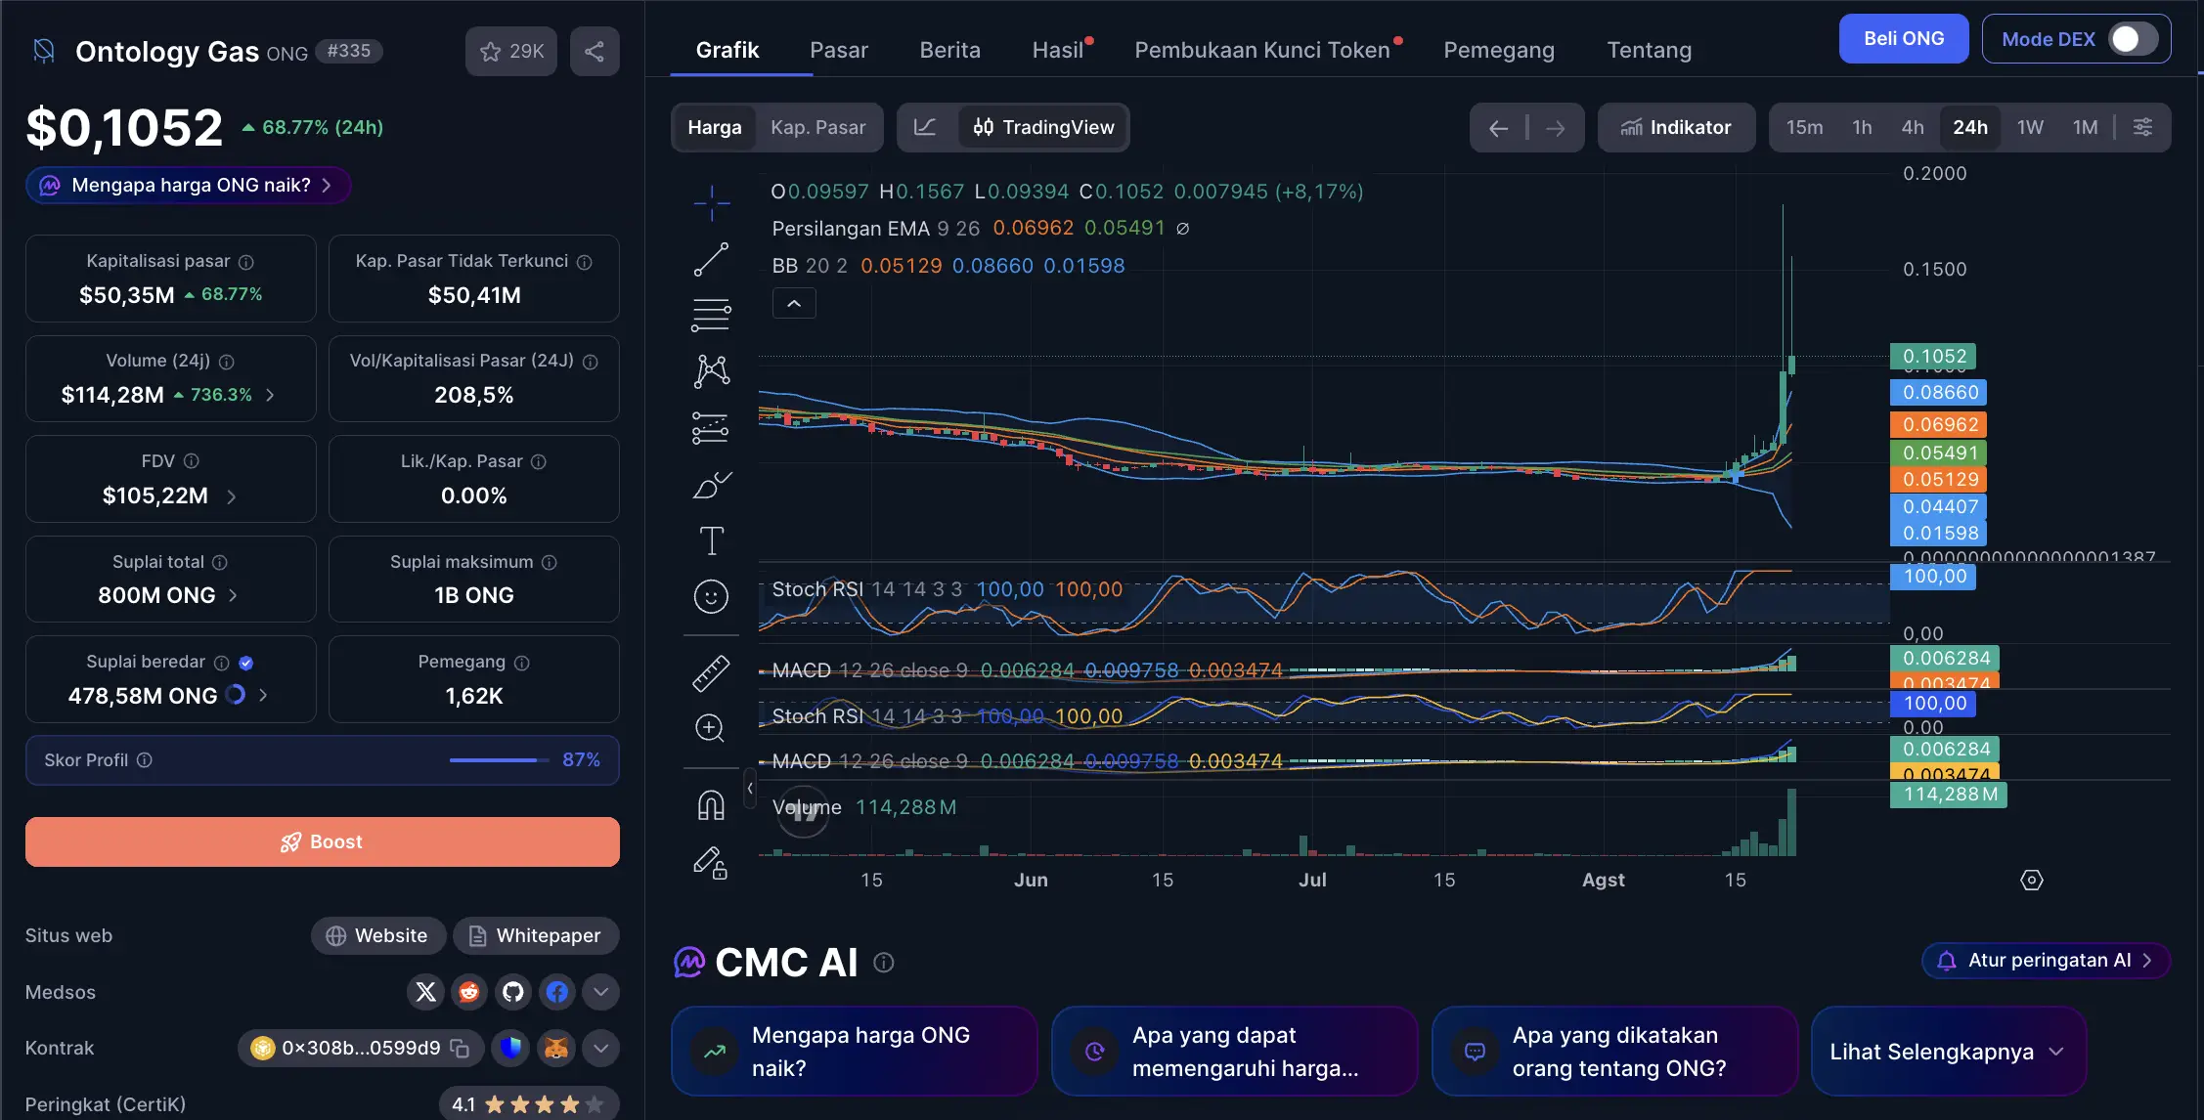Screen dimensions: 2204x1120
Task: Expand Lihat Selengkapnya AI prompts
Action: 1948,1052
